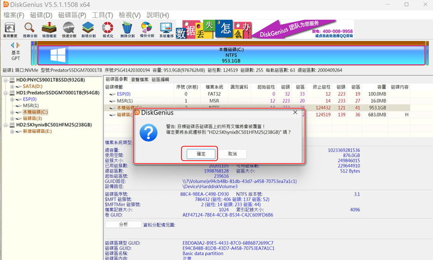Open the 檔案(F) menu

tap(14, 15)
